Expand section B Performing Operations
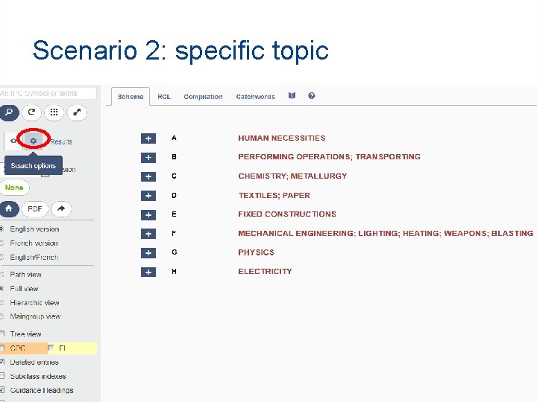 tap(148, 158)
